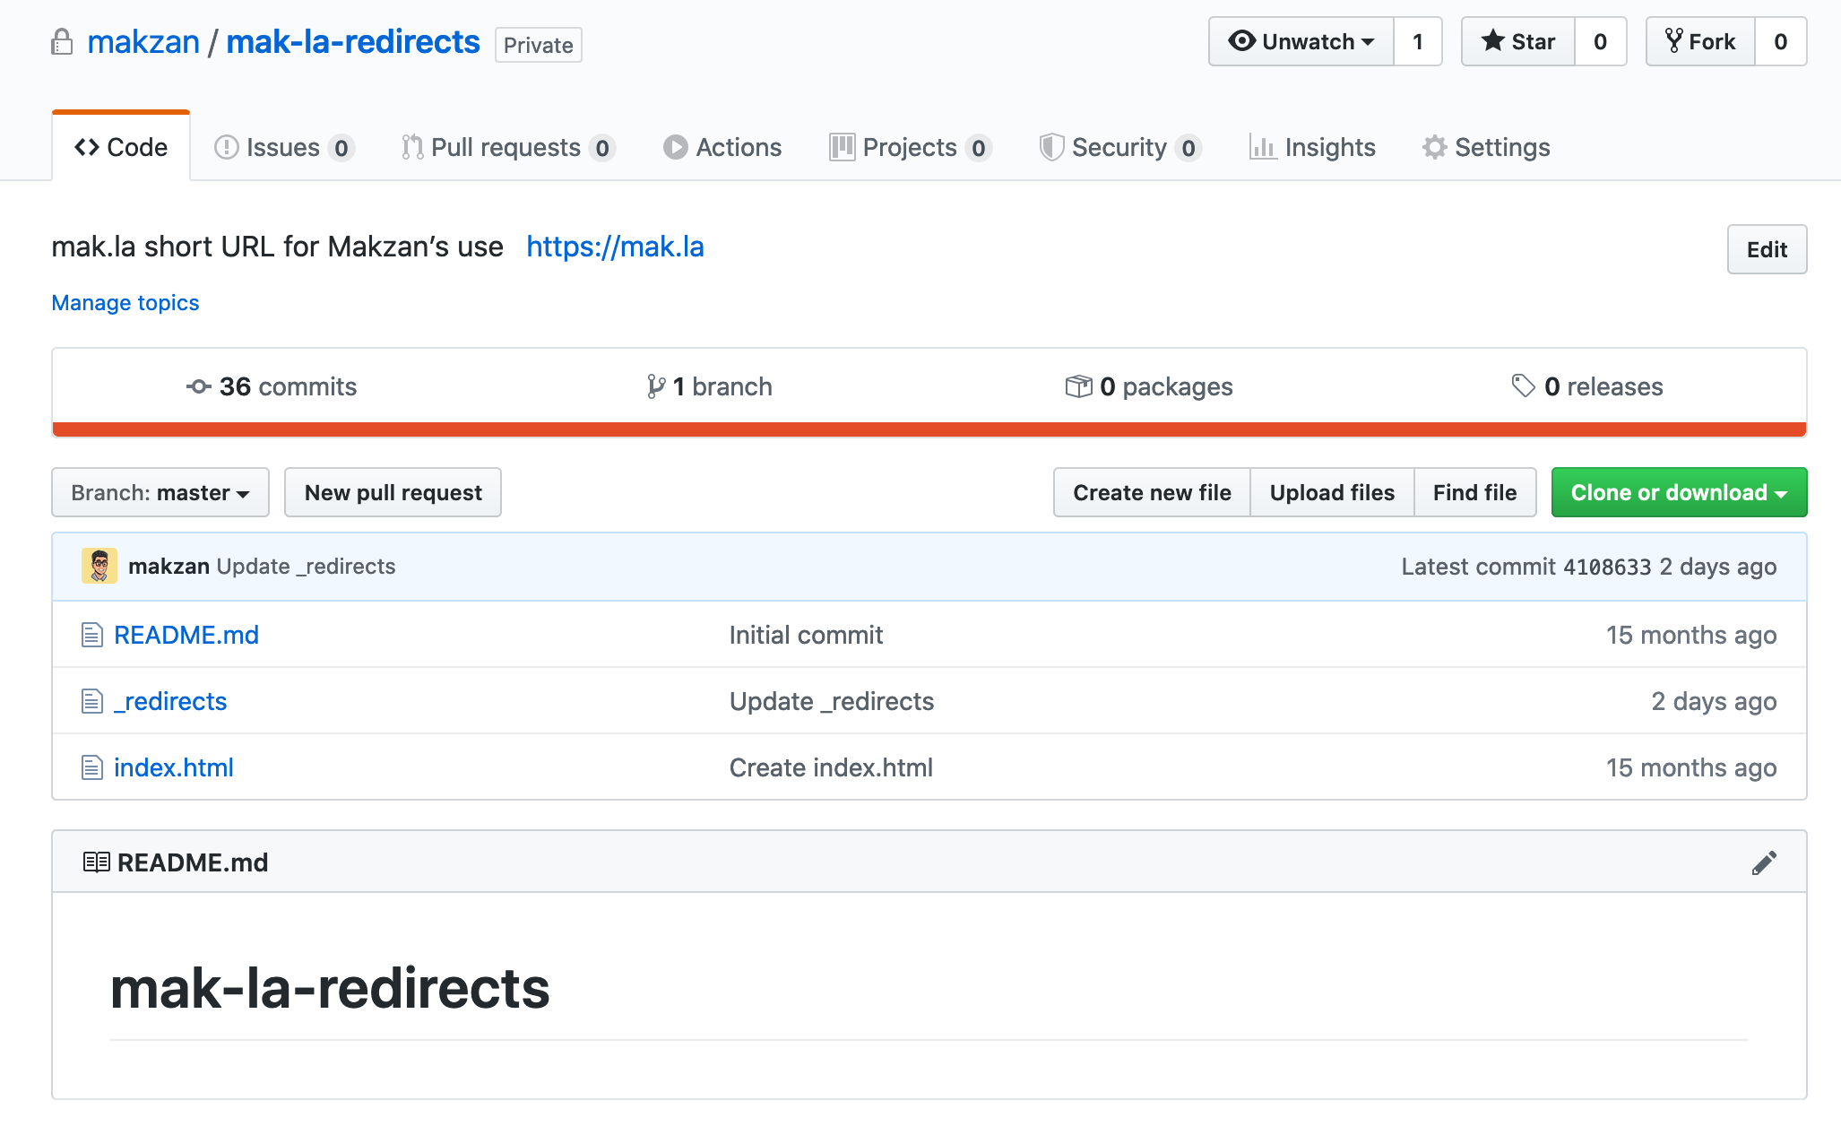Screen dimensions: 1841x1135
Task: Star the mak-la-redirects repository
Action: [x=1518, y=42]
